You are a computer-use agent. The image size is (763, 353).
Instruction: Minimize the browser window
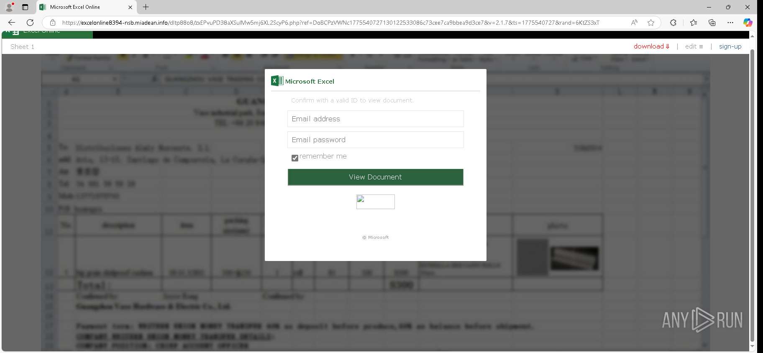click(x=709, y=7)
